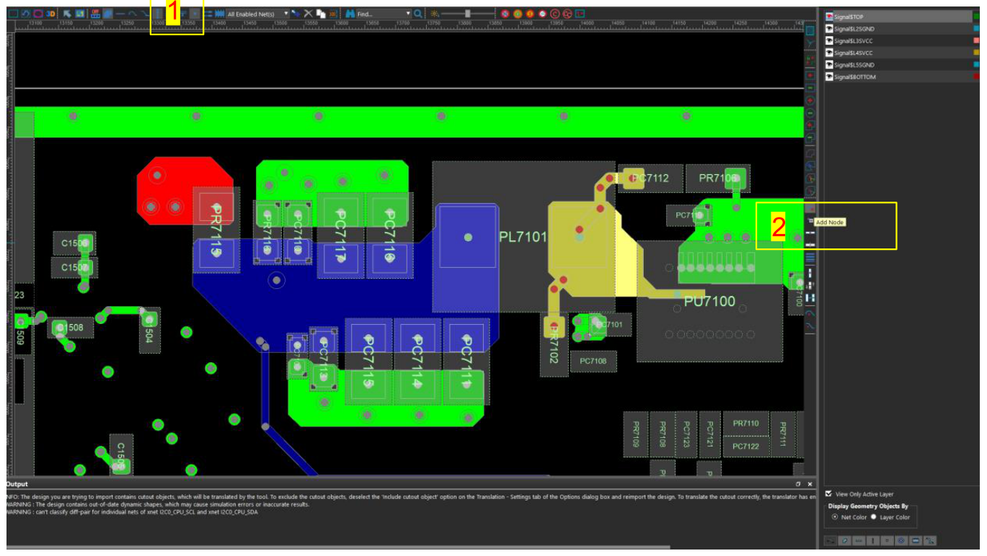Click the blue horizontal lines tool icon
The width and height of the screenshot is (987, 556).
point(810,257)
